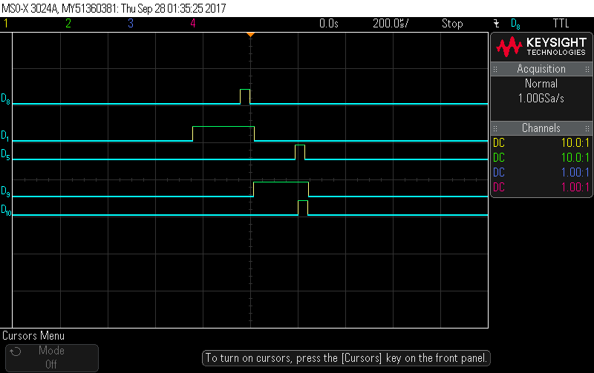This screenshot has height=373, width=594.
Task: Click the Acquisition header left grip icon
Action: tap(495, 69)
